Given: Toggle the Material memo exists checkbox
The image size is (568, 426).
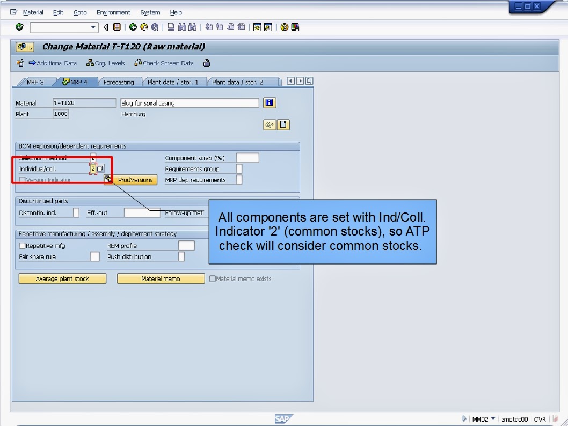Looking at the screenshot, I should (212, 278).
